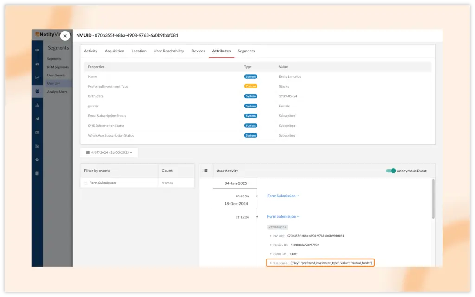Open the settings gear sidebar icon
Image resolution: width=475 pixels, height=297 pixels.
tap(37, 160)
